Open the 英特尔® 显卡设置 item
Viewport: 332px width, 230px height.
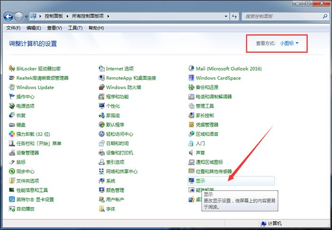(x=35, y=200)
